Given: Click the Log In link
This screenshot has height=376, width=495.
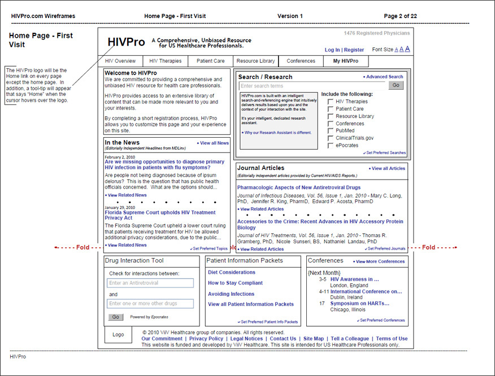Looking at the screenshot, I should pos(332,50).
